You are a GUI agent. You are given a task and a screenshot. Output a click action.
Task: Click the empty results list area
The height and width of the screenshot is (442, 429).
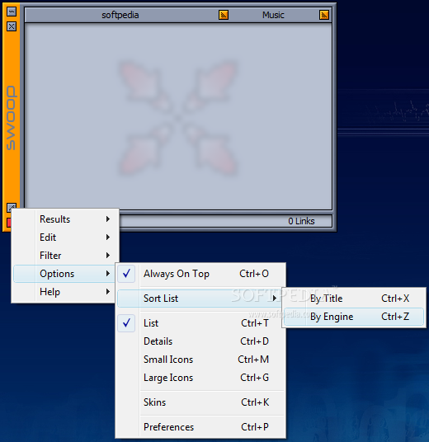[178, 116]
